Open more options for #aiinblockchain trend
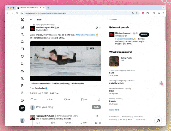This screenshot has width=171, height=131. pyautogui.click(x=148, y=81)
